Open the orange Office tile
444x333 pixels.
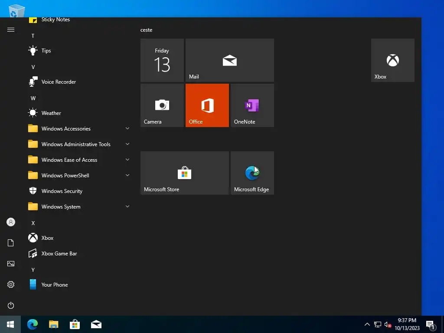pyautogui.click(x=207, y=105)
